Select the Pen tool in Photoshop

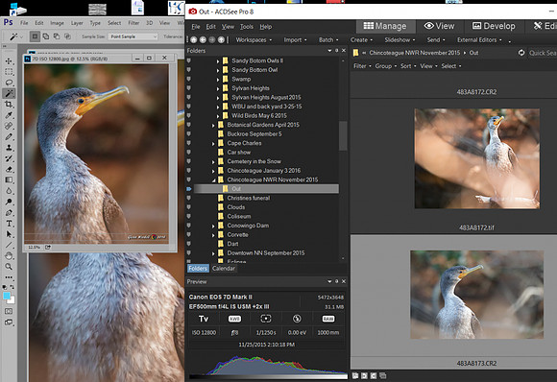click(9, 213)
